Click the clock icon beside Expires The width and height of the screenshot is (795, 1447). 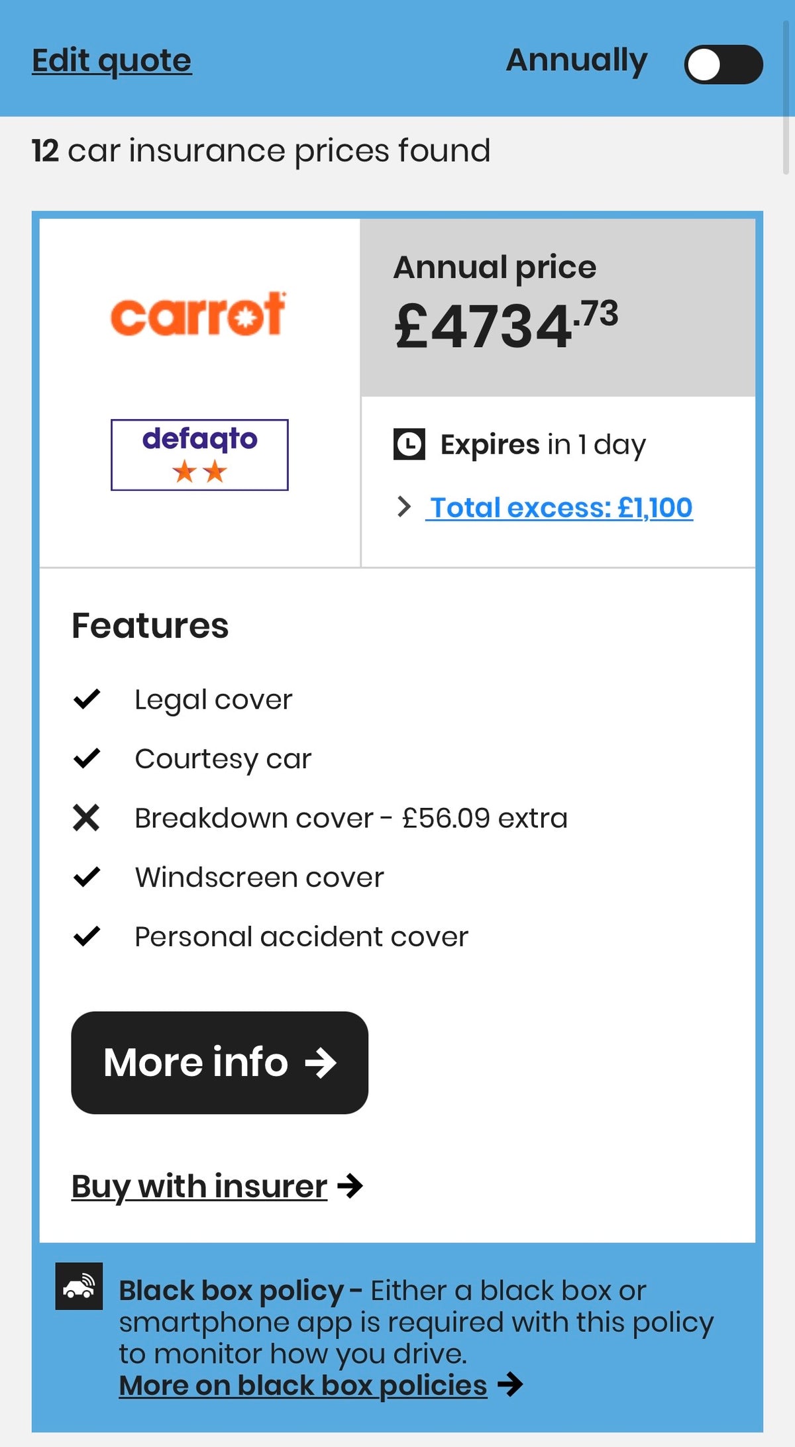point(409,444)
